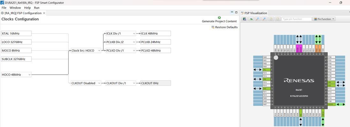This screenshot has height=127, width=350.
Task: Open the File menu
Action: coord(4,8)
